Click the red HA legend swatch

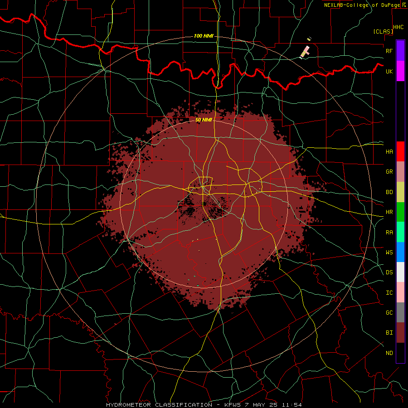(x=400, y=151)
